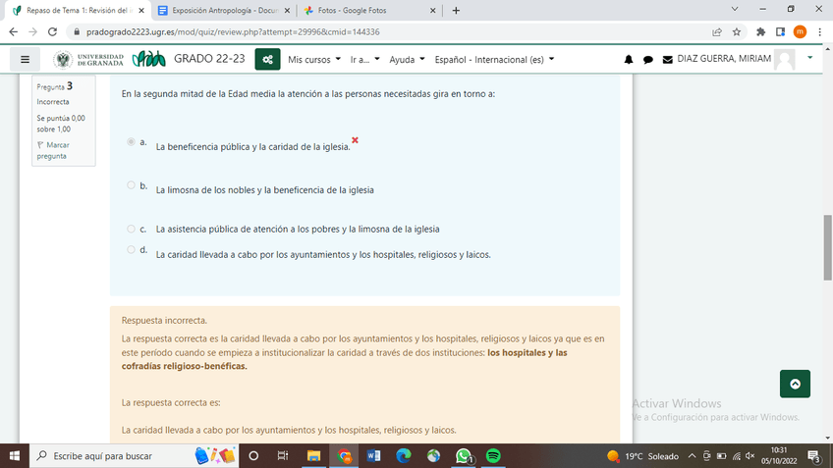The height and width of the screenshot is (468, 833).
Task: Open the green course settings gears button
Action: pyautogui.click(x=267, y=60)
